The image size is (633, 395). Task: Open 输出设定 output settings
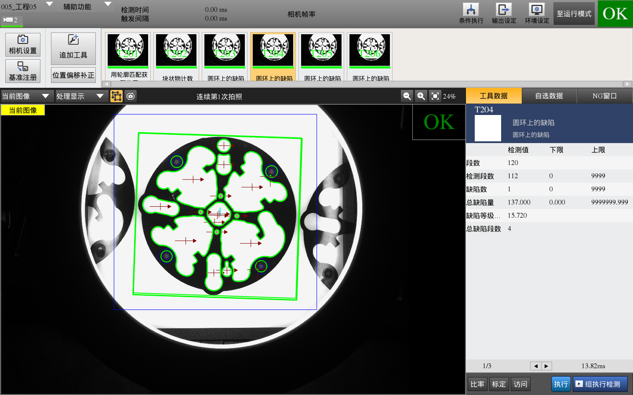pos(504,14)
